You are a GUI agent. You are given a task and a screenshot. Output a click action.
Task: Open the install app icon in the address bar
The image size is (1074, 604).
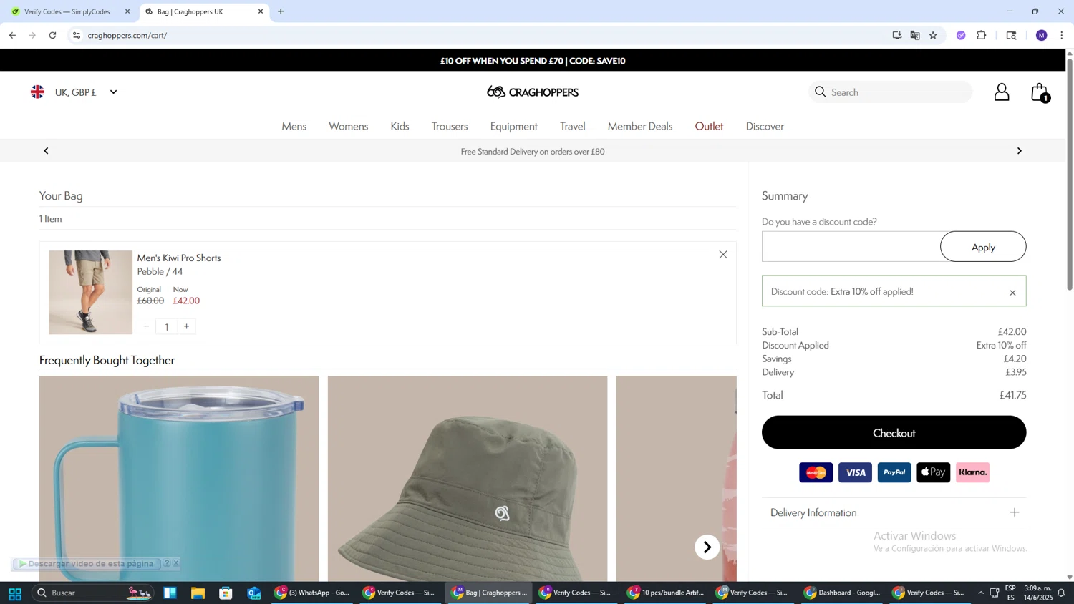click(897, 35)
